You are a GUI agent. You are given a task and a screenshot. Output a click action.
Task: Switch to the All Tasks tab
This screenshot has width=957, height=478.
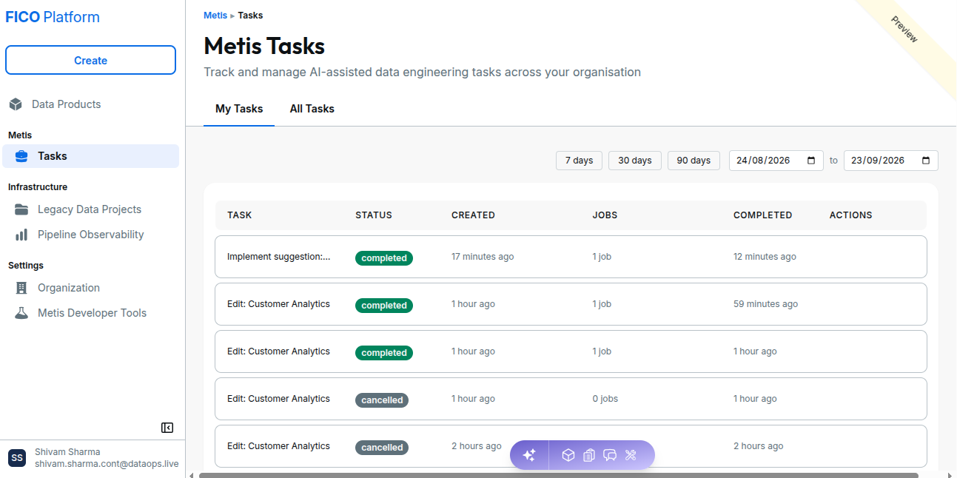312,109
